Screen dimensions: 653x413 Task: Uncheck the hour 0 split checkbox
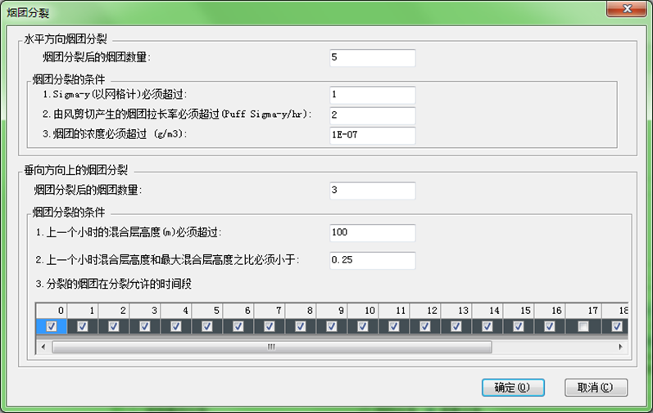[x=51, y=326]
